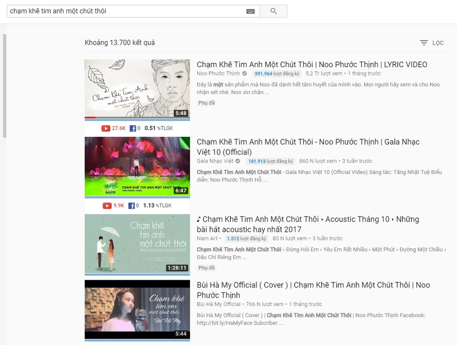Click the 391.964 lượt đăng ký subscriber badge

coord(277,73)
